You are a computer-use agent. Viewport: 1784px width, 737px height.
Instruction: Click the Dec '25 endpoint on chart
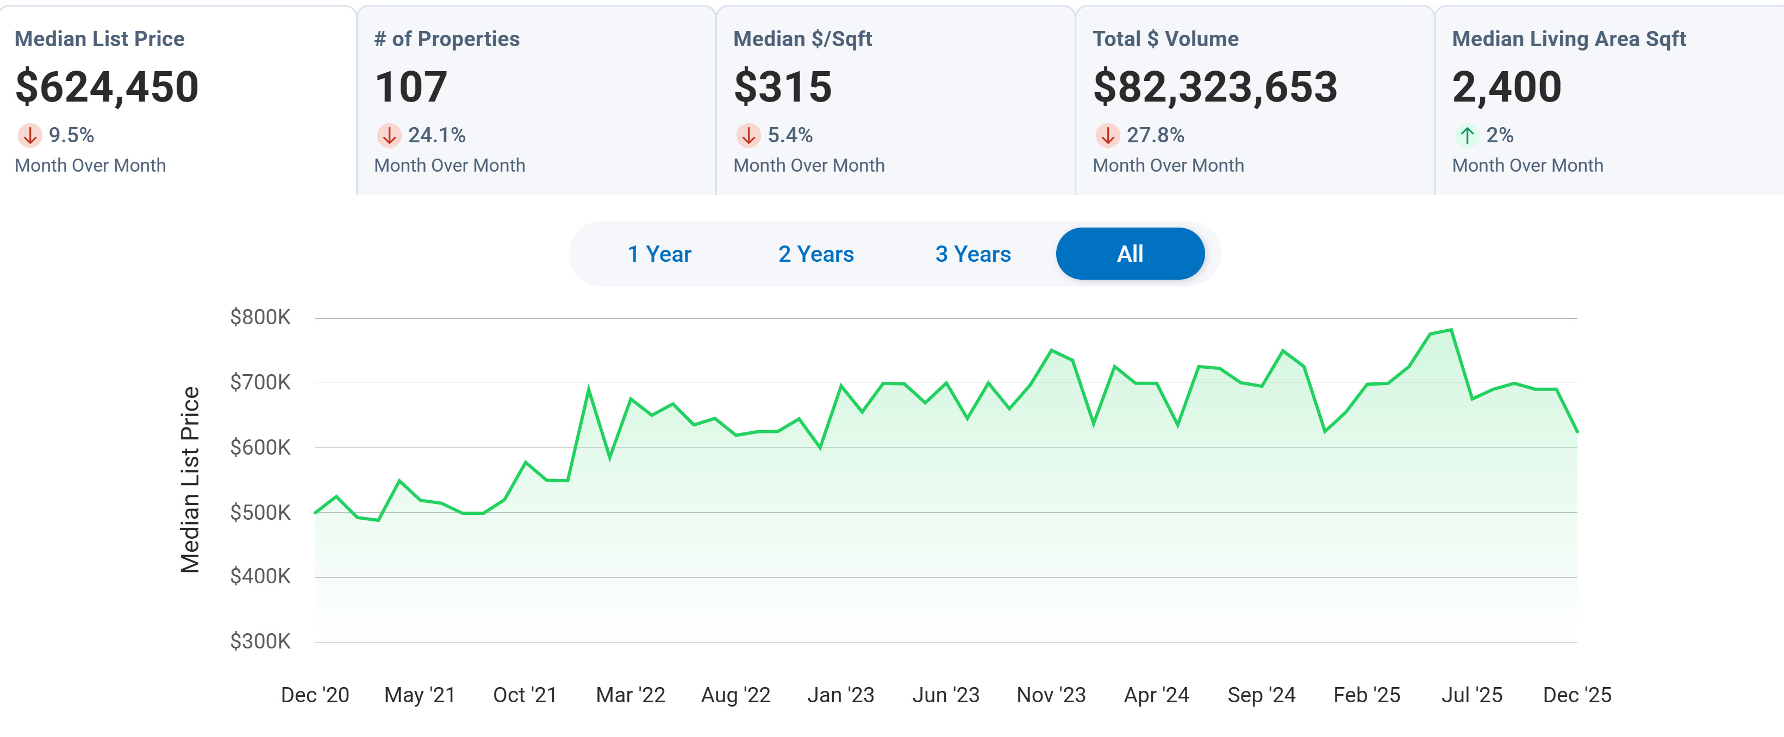point(1577,432)
